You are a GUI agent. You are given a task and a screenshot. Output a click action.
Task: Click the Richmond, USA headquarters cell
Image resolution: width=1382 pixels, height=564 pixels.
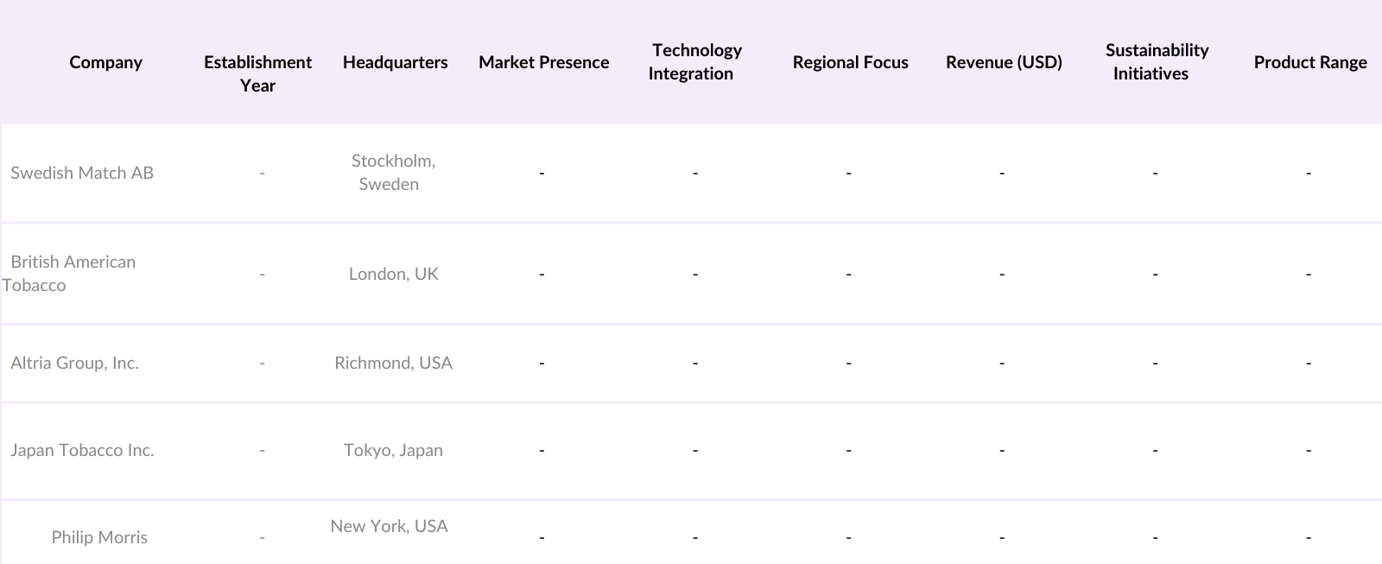pos(393,363)
